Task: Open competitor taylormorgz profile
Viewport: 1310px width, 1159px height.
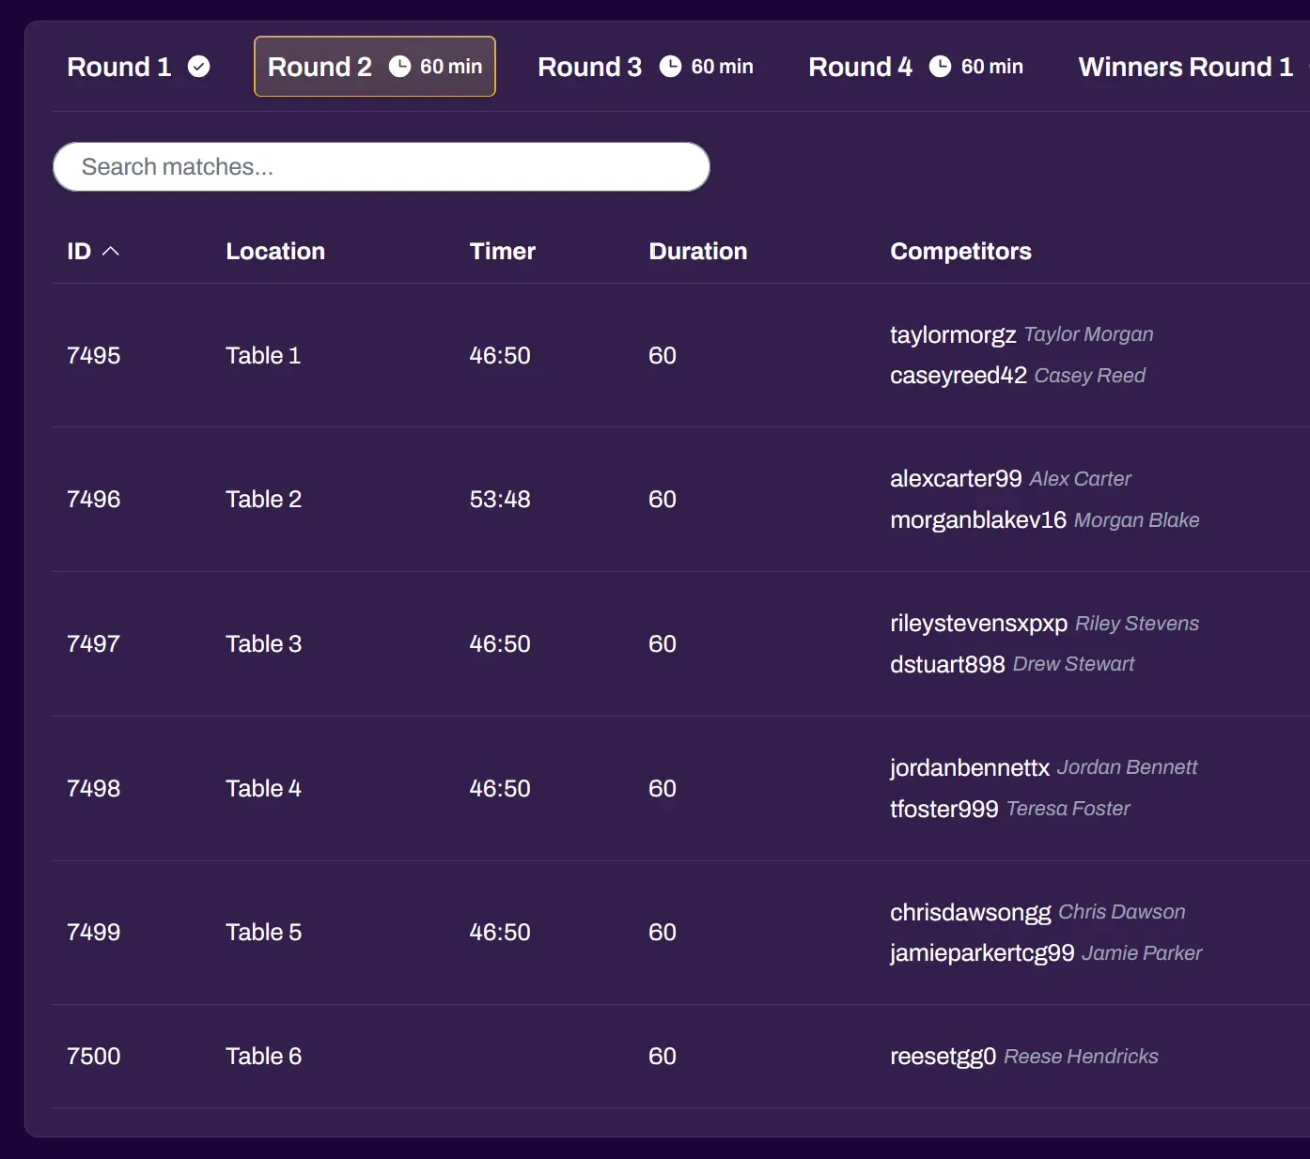Action: (952, 334)
